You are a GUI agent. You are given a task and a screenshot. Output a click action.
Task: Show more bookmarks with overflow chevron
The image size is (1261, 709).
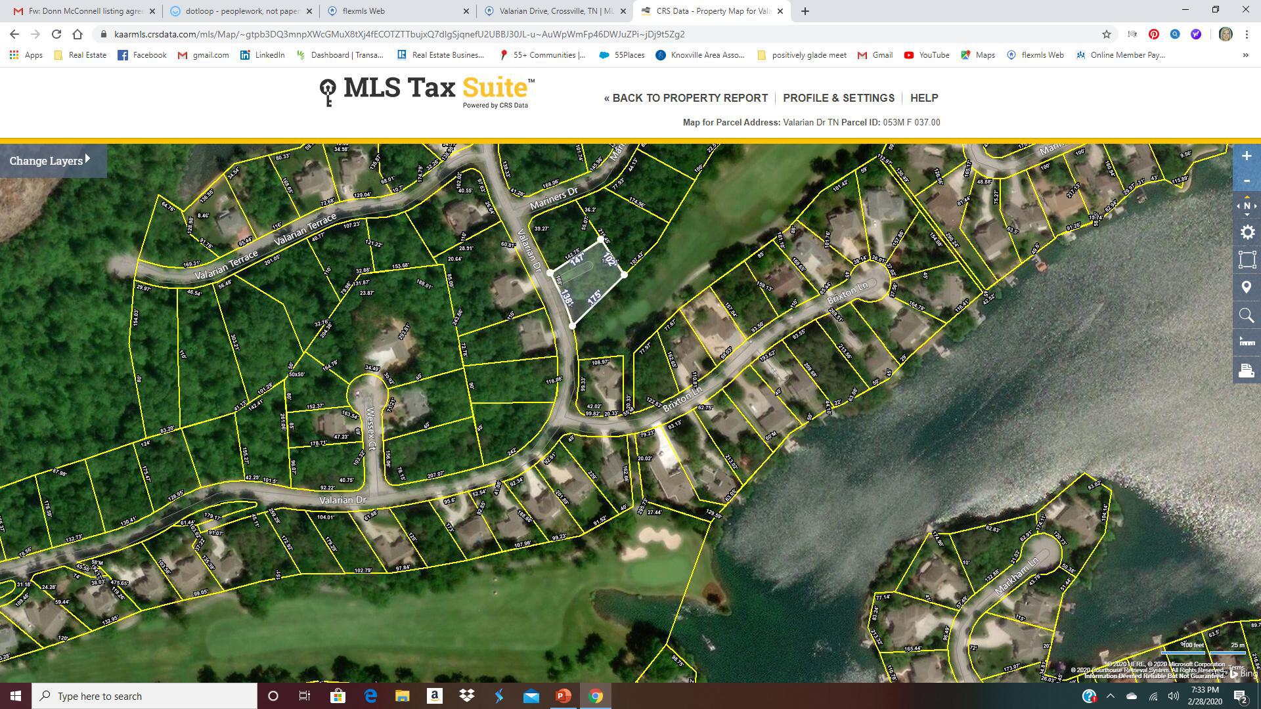(x=1245, y=55)
